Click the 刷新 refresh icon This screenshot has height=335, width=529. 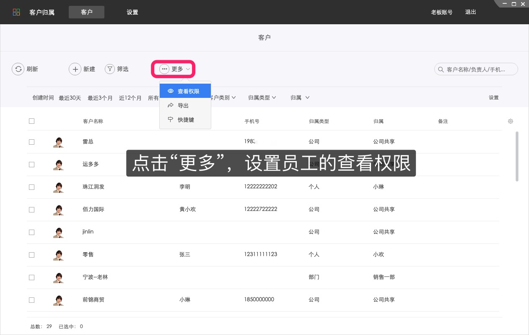18,69
